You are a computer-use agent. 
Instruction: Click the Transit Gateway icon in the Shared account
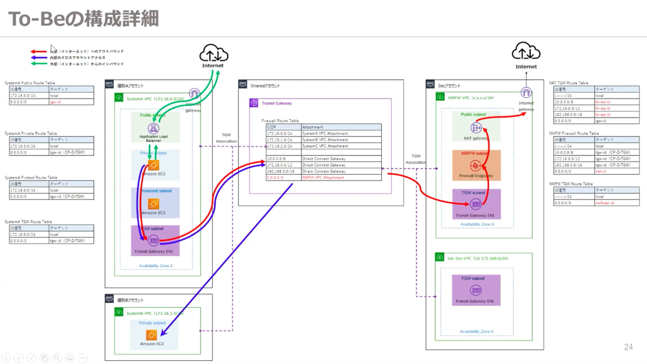(254, 103)
